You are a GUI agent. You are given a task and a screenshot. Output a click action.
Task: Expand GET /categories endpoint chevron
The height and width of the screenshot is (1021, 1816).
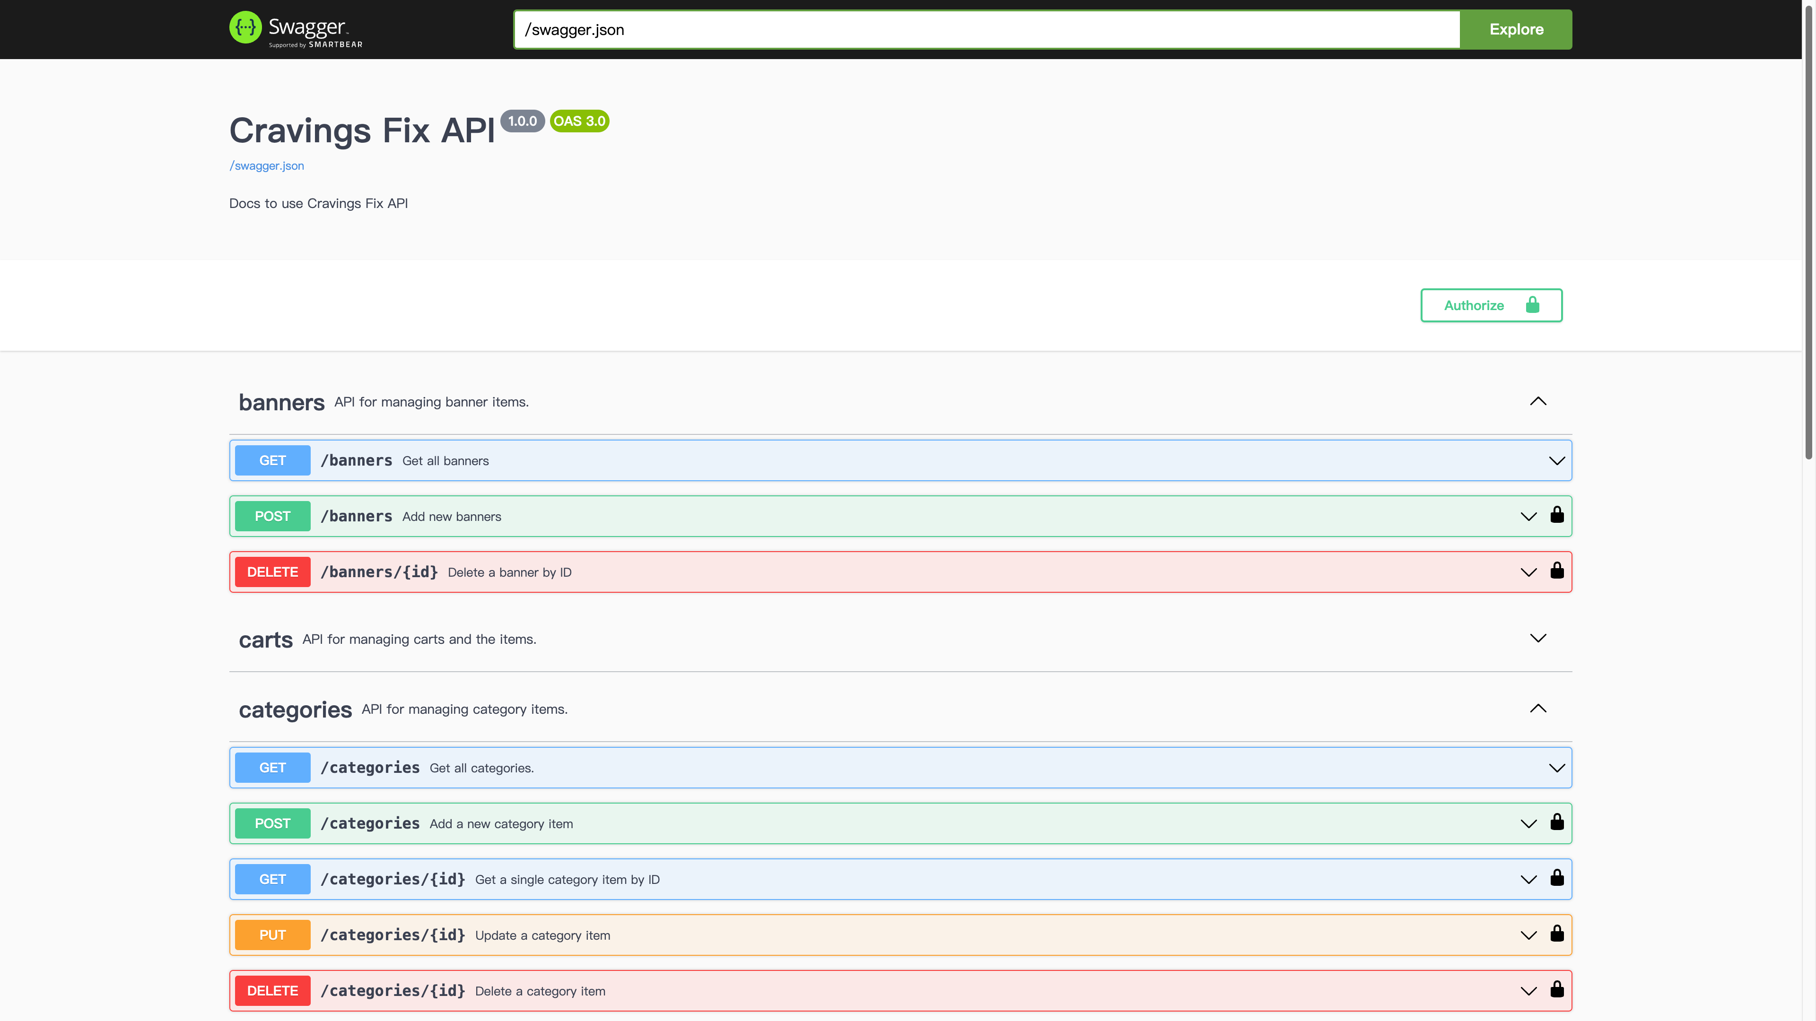pos(1556,768)
